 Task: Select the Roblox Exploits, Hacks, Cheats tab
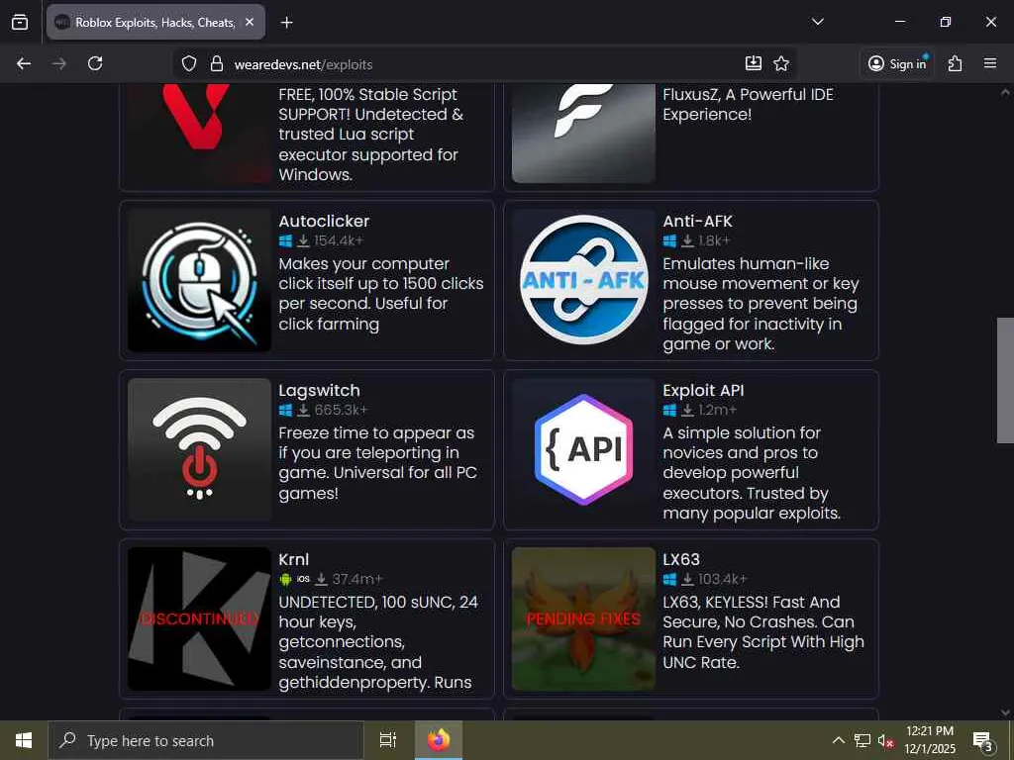(x=155, y=22)
